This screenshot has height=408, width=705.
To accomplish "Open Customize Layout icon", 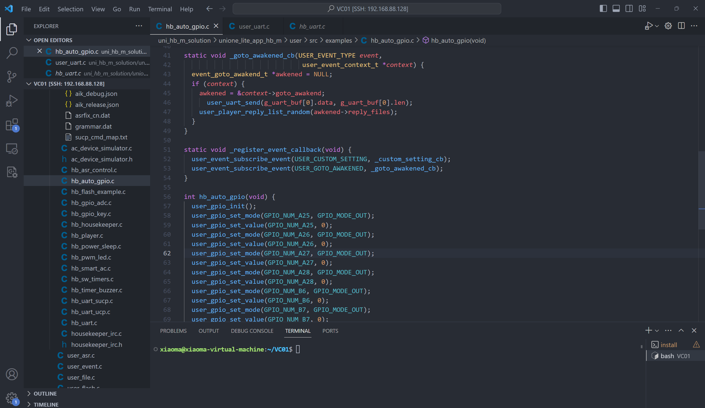I will pyautogui.click(x=642, y=9).
